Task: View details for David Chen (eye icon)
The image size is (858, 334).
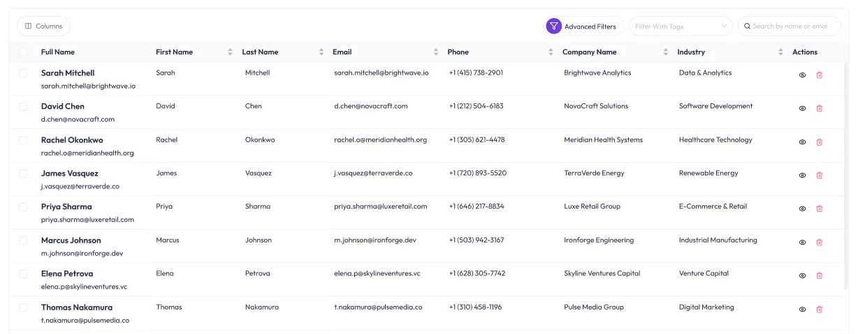Action: 802,108
